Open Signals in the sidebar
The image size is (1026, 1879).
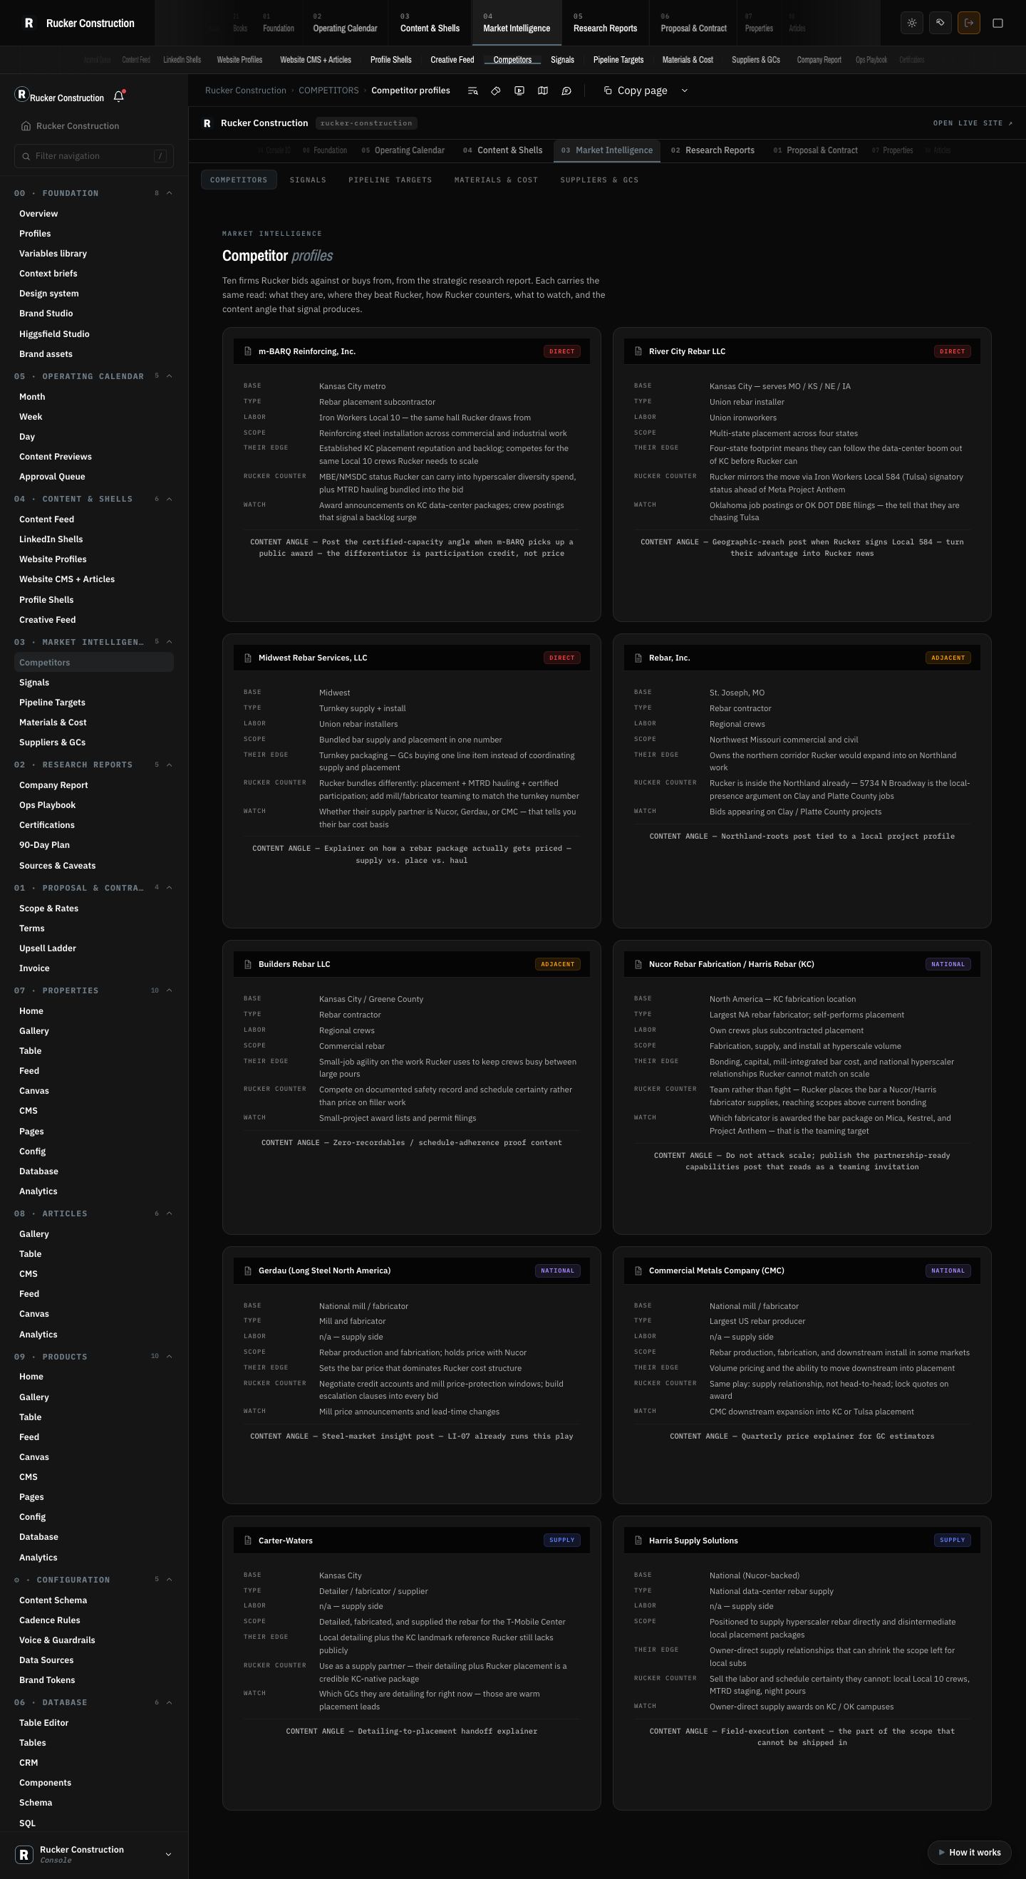(94, 683)
